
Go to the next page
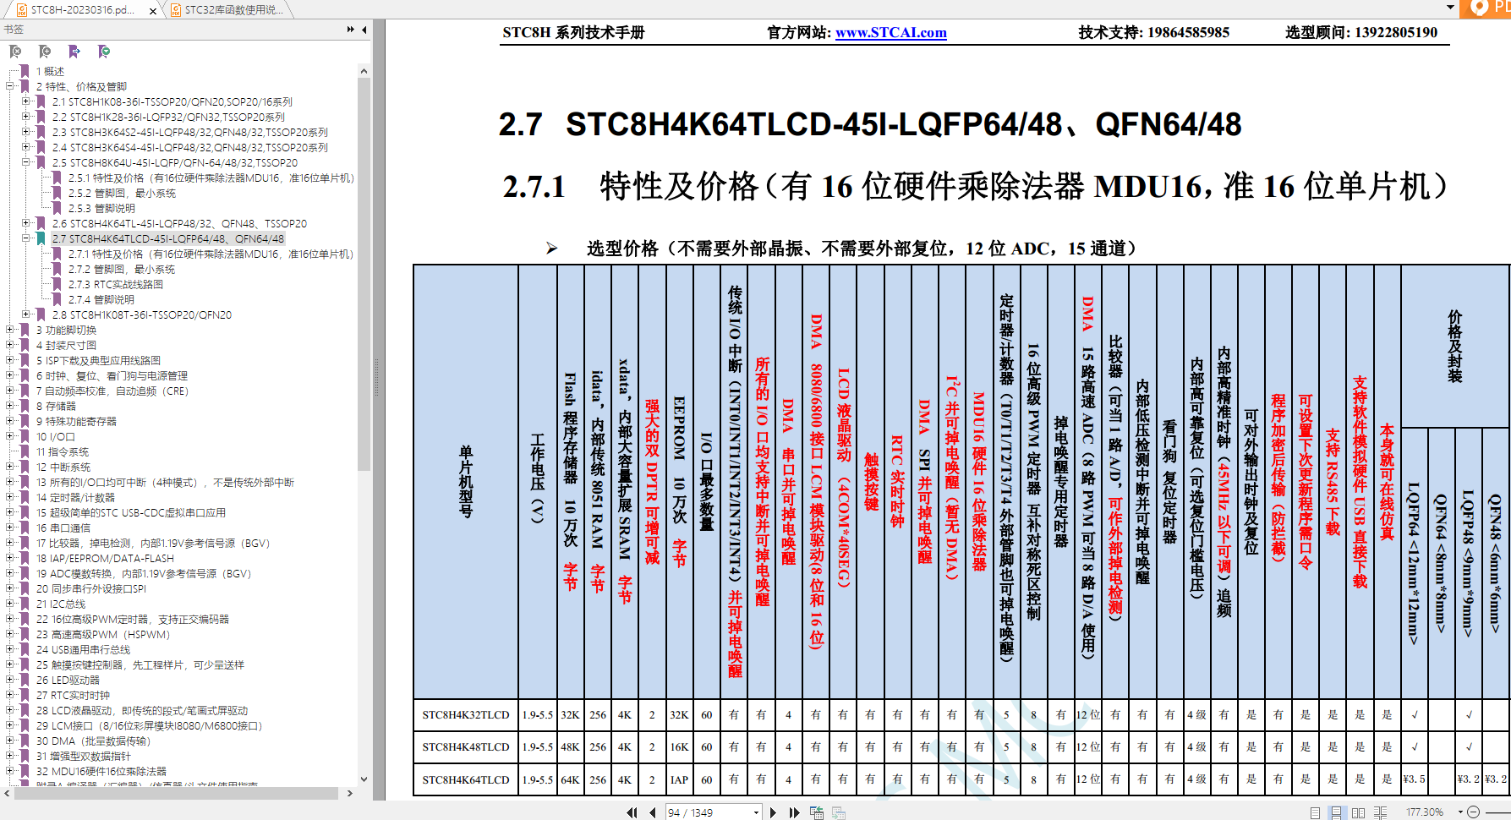pyautogui.click(x=773, y=812)
